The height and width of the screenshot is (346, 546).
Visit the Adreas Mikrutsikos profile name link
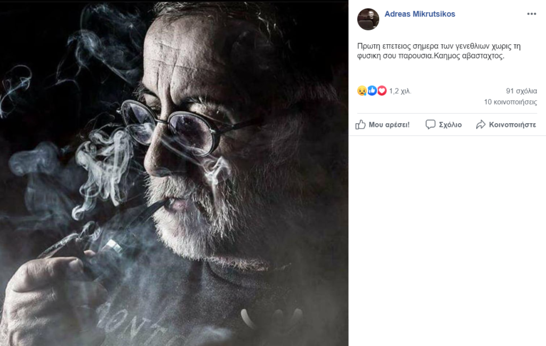[420, 14]
